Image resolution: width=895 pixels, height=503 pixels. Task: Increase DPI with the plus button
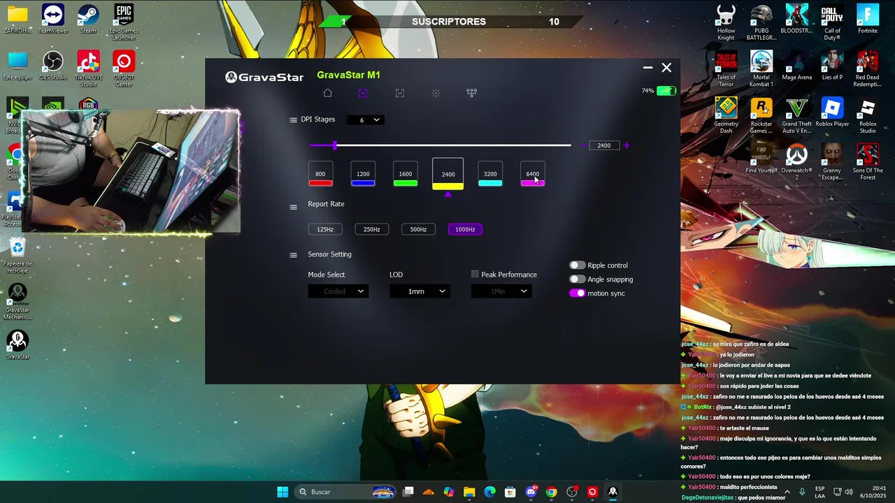click(x=626, y=145)
